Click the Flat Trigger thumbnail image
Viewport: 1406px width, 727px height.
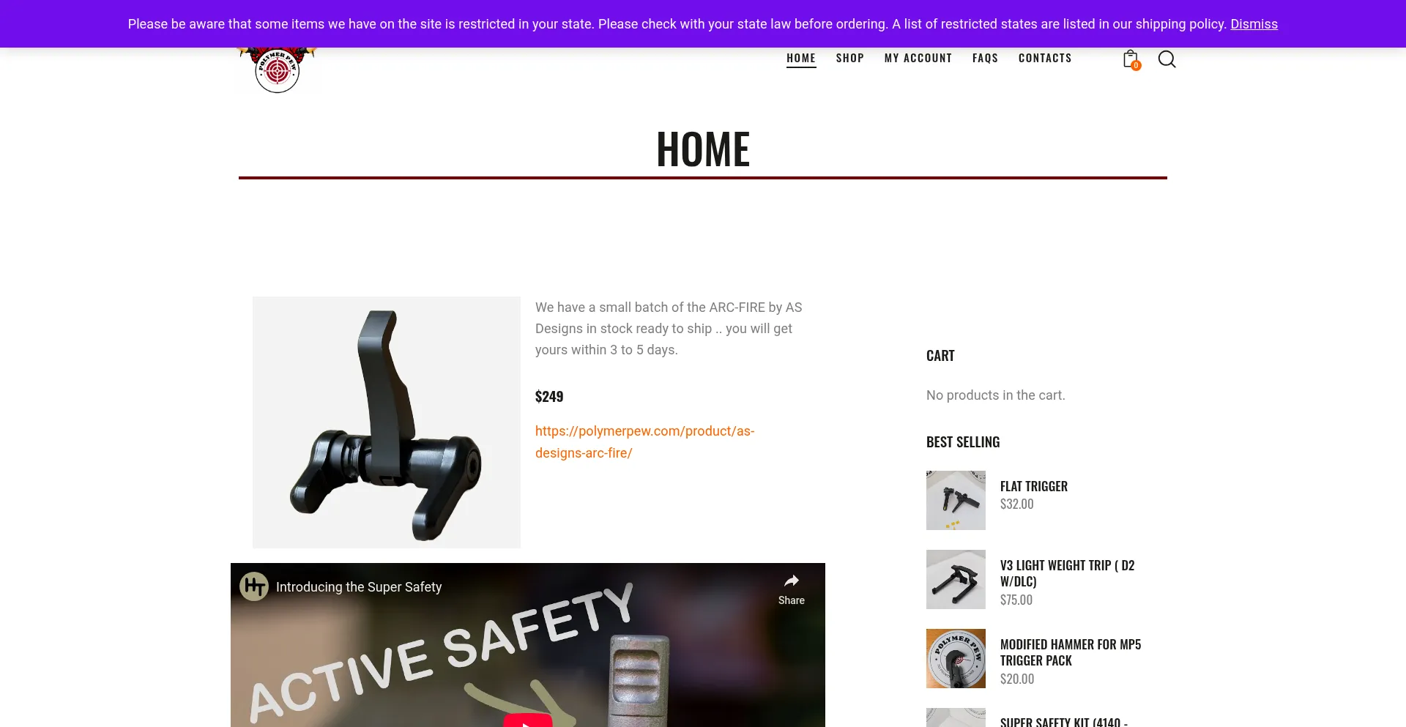pos(956,500)
